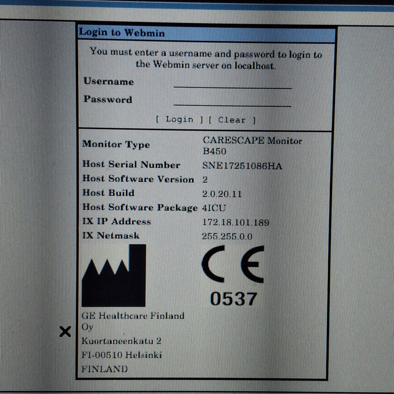Click the 'Host Build' label

(x=109, y=192)
